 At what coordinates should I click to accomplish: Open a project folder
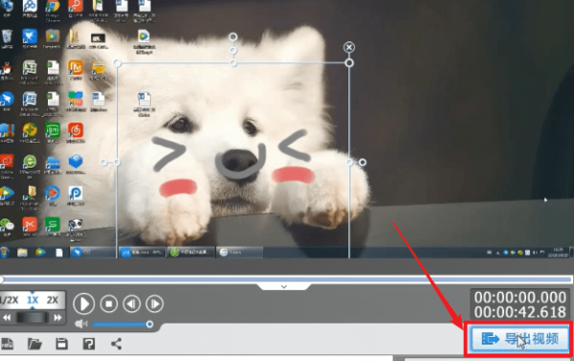coord(34,344)
